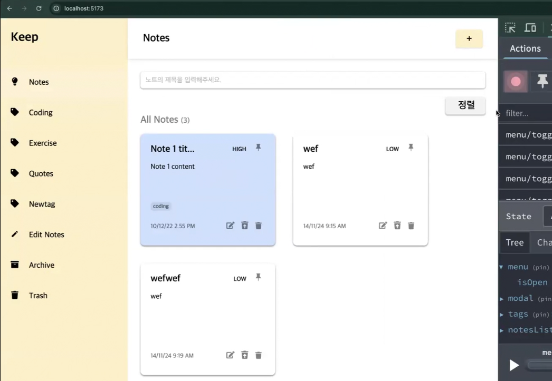Switch to the Actions tab in DevTools
The width and height of the screenshot is (552, 381).
tap(525, 48)
